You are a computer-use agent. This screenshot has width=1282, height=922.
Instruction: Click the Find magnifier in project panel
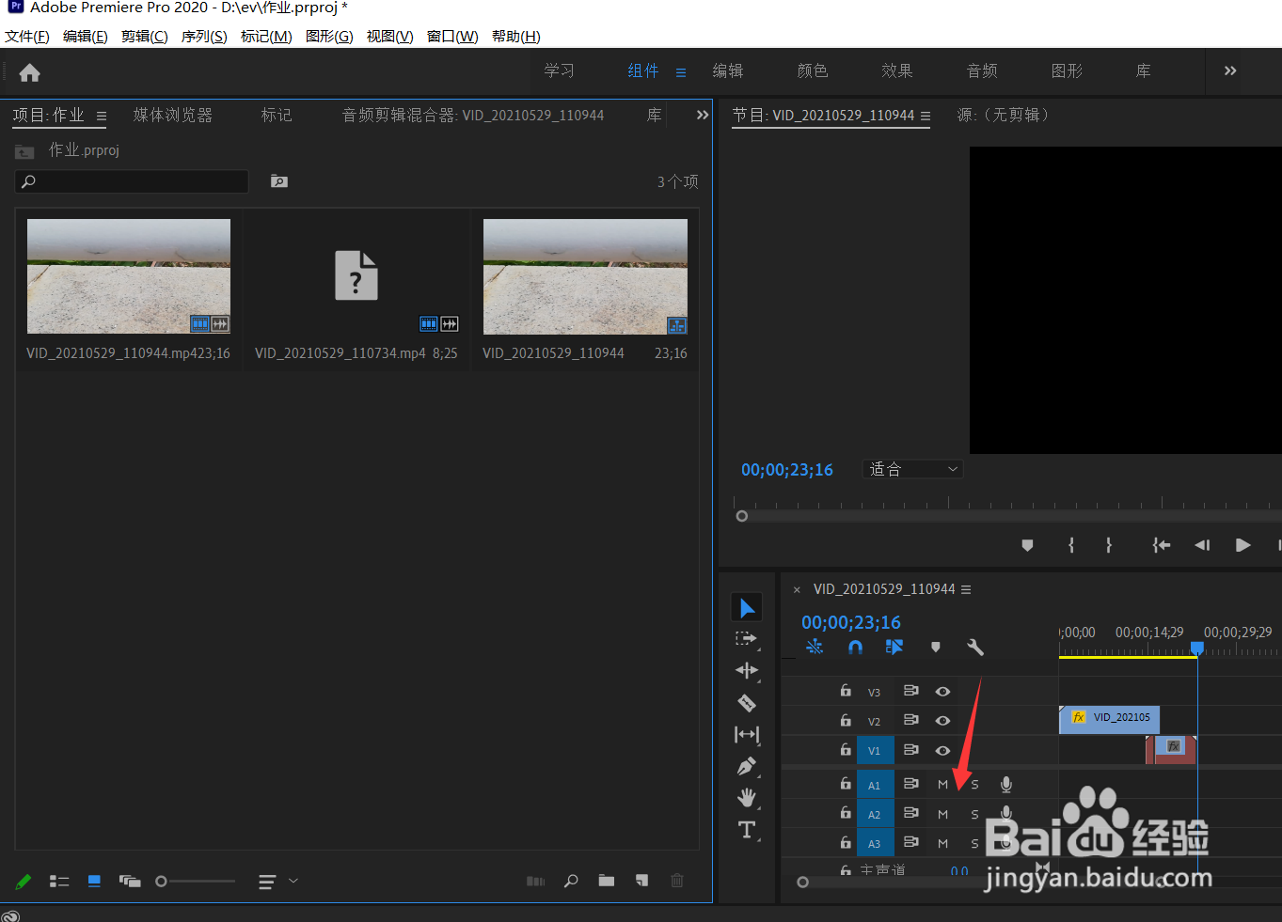click(x=571, y=881)
